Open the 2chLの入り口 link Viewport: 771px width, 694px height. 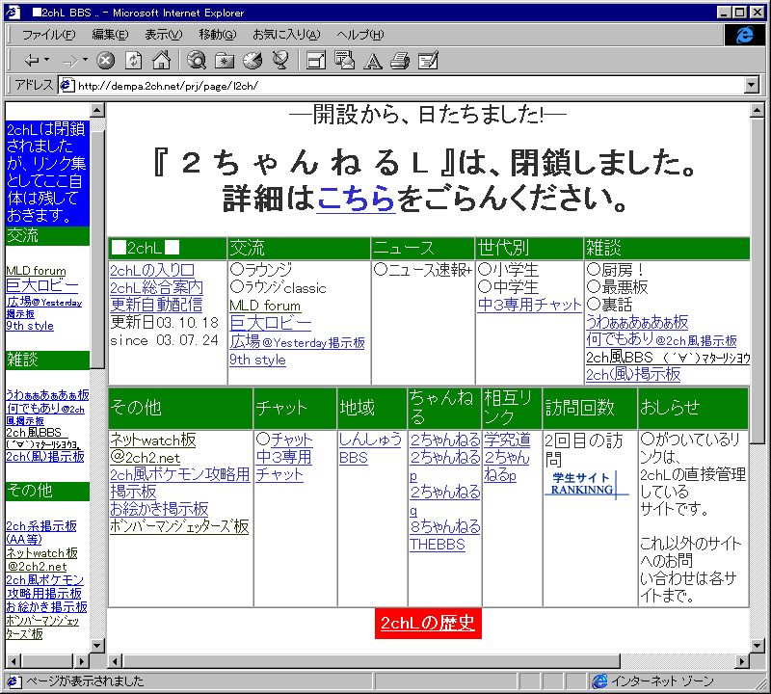coord(152,270)
